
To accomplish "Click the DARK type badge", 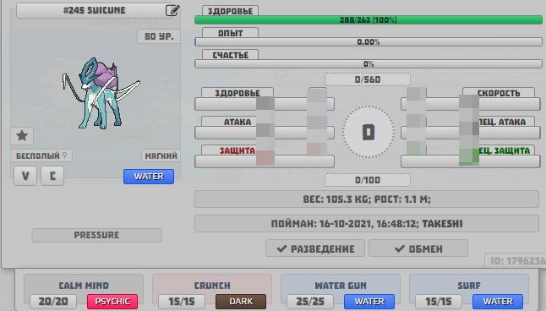I will [x=241, y=302].
